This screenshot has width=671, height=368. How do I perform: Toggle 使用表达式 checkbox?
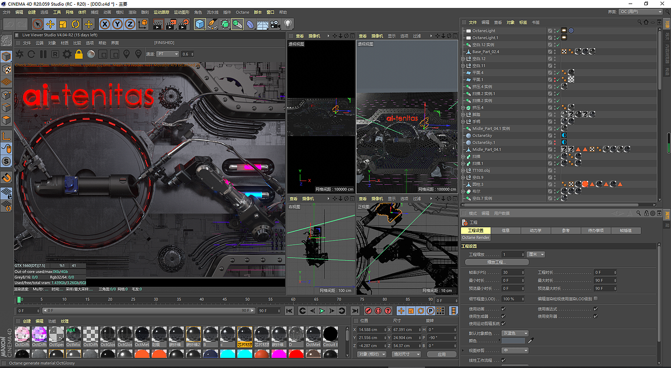pos(596,309)
